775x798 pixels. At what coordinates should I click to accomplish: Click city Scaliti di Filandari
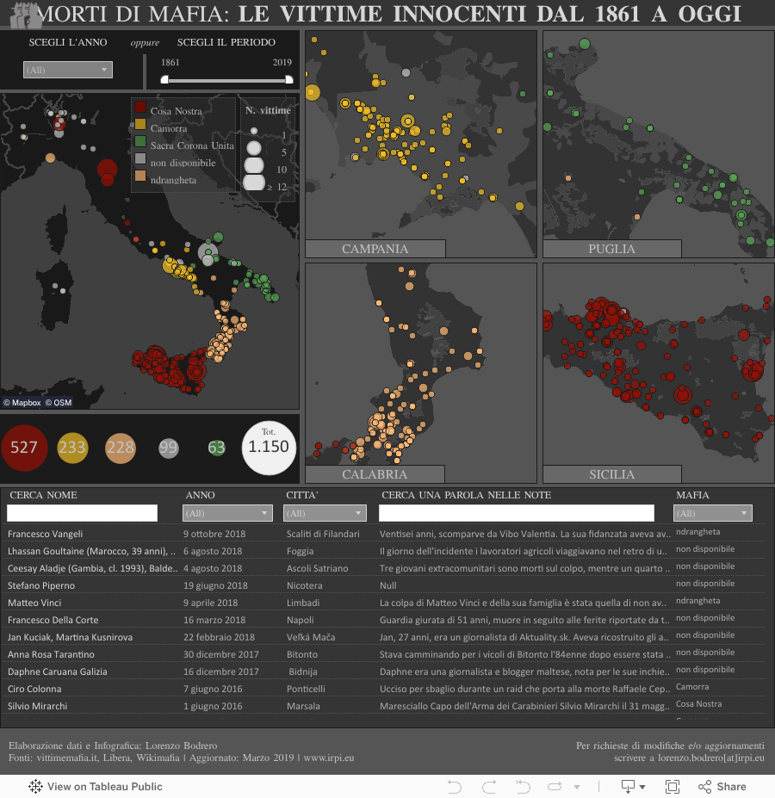[x=323, y=534]
